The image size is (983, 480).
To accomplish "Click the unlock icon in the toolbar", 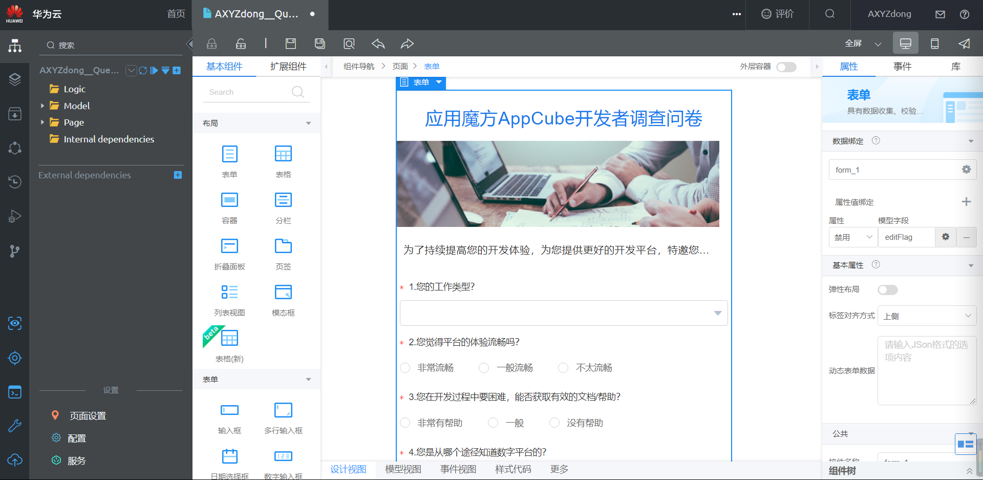I will (241, 44).
